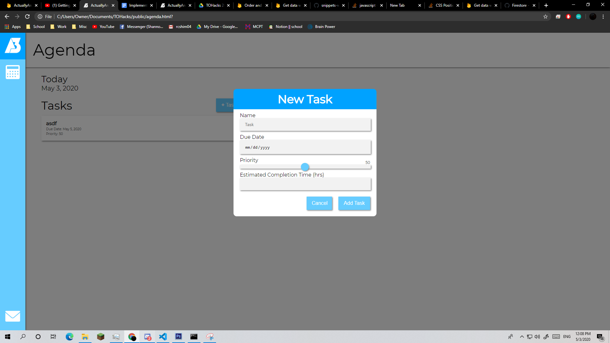Click the Name task input field

pyautogui.click(x=305, y=125)
